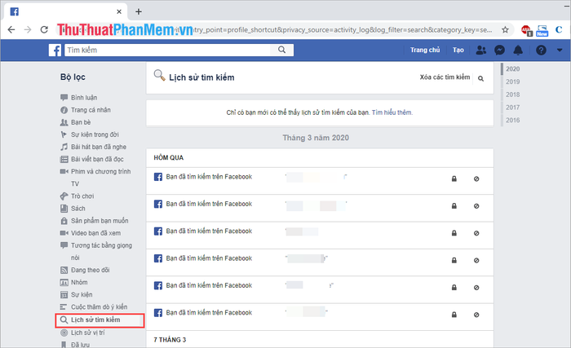
Task: Expand the account dropdown arrow in the header
Action: click(x=560, y=51)
